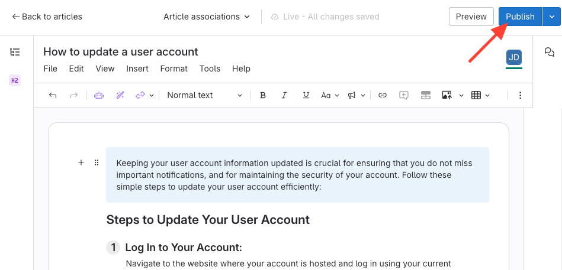The width and height of the screenshot is (562, 270).
Task: Click the undo arrow in toolbar
Action: pos(53,95)
